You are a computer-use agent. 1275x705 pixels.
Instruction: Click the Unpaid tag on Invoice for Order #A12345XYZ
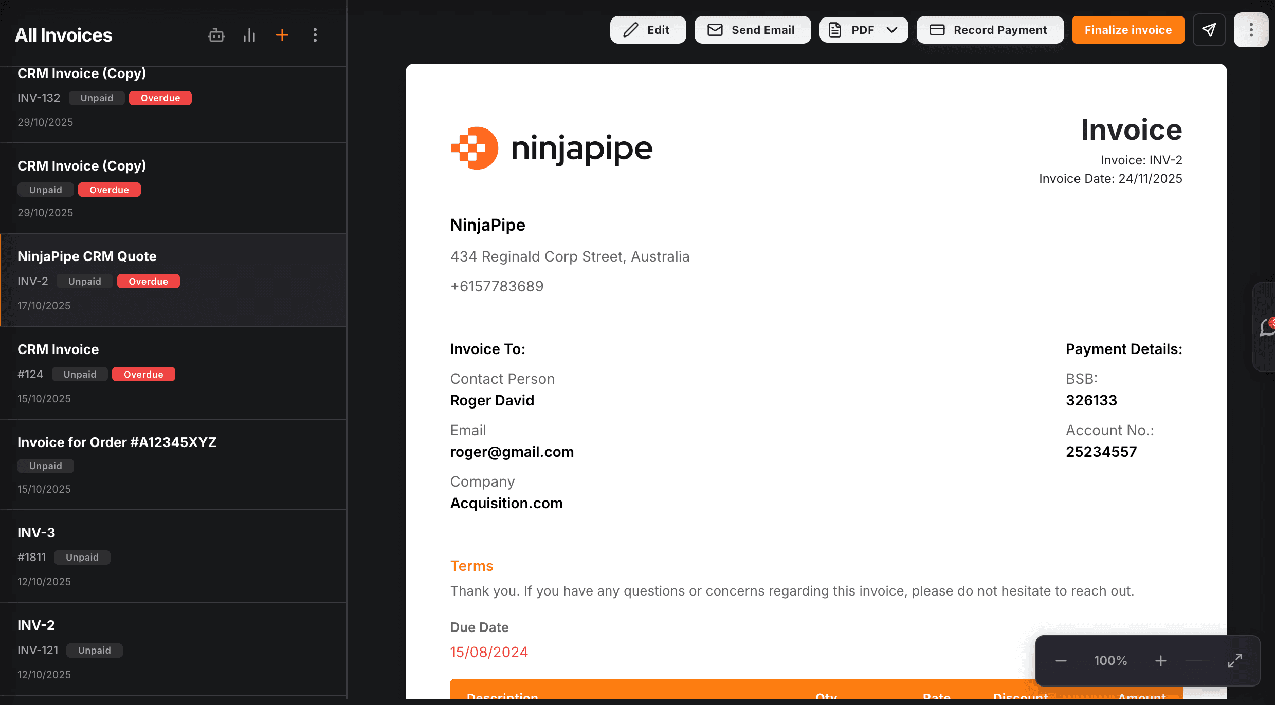(45, 466)
